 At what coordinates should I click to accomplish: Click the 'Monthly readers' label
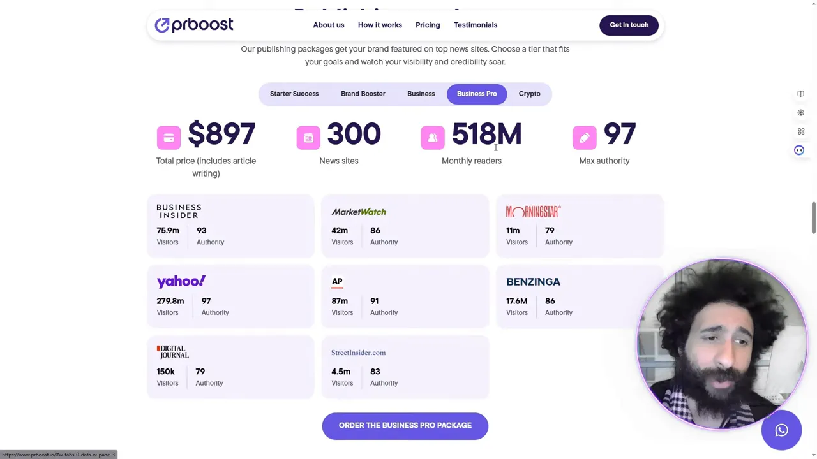coord(472,161)
